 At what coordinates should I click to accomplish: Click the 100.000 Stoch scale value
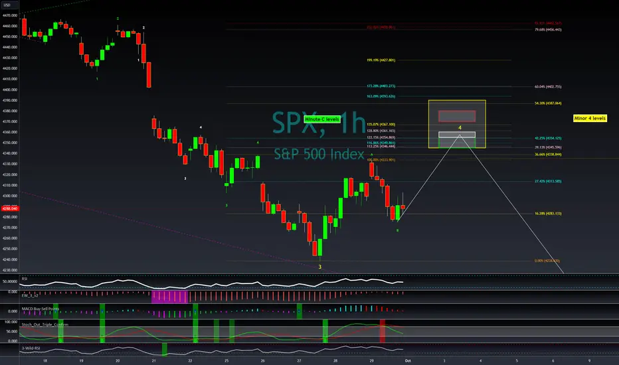click(11, 322)
